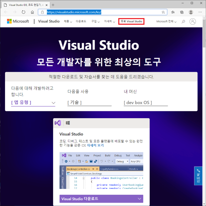Open the 앱 유형 dropdown
This screenshot has width=206, height=206.
coord(33,102)
